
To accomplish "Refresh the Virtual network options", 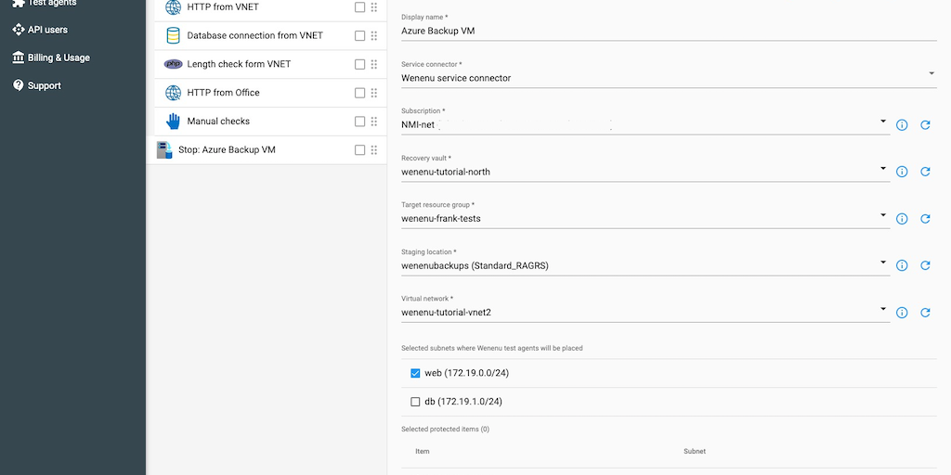I will tap(925, 313).
